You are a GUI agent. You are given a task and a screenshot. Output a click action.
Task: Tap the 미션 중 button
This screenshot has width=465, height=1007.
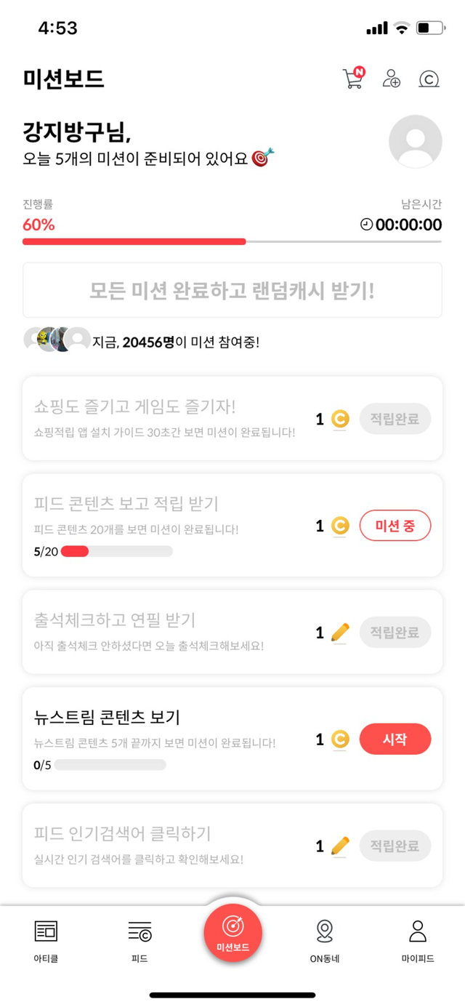pyautogui.click(x=395, y=526)
